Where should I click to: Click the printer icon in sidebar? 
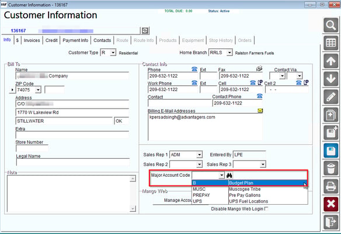pos(330,186)
